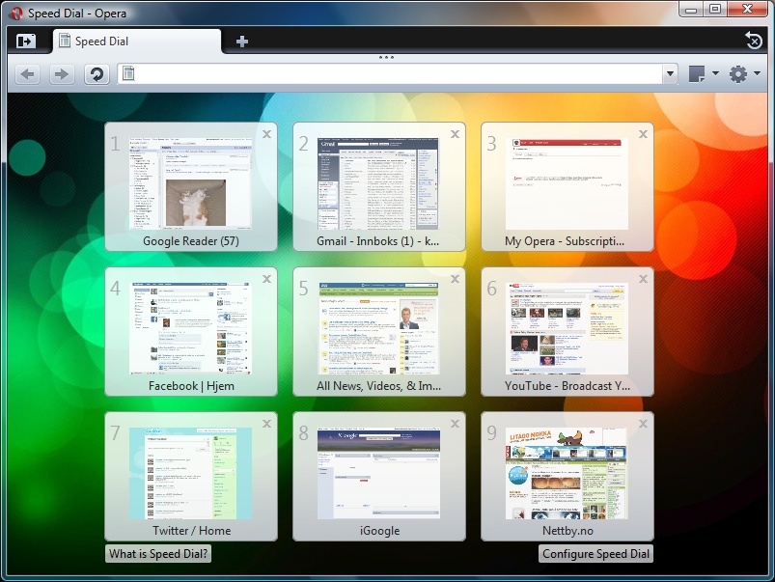Click the 'All News, Videos, & Im...' label
The image size is (775, 582).
click(378, 386)
